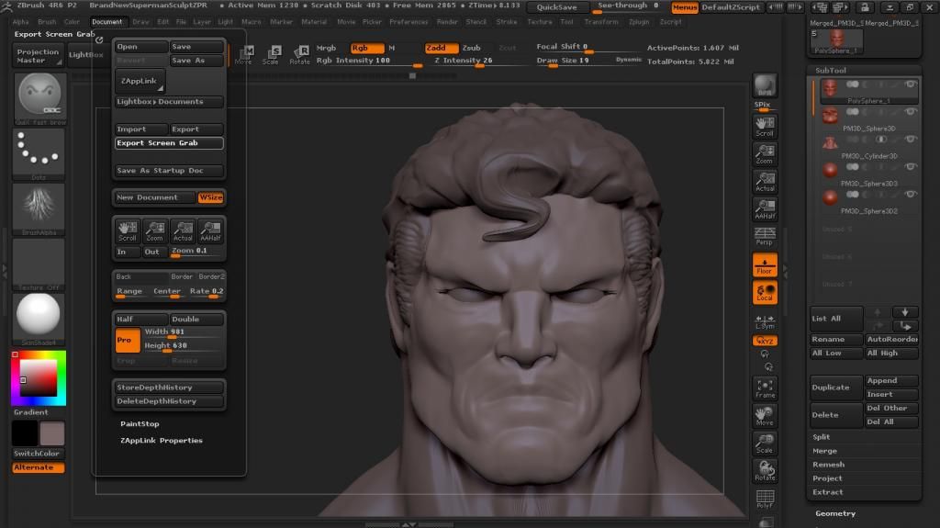Click the Duplicate subtool button

835,388
